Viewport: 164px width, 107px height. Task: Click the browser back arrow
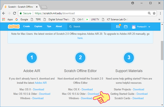4,13
